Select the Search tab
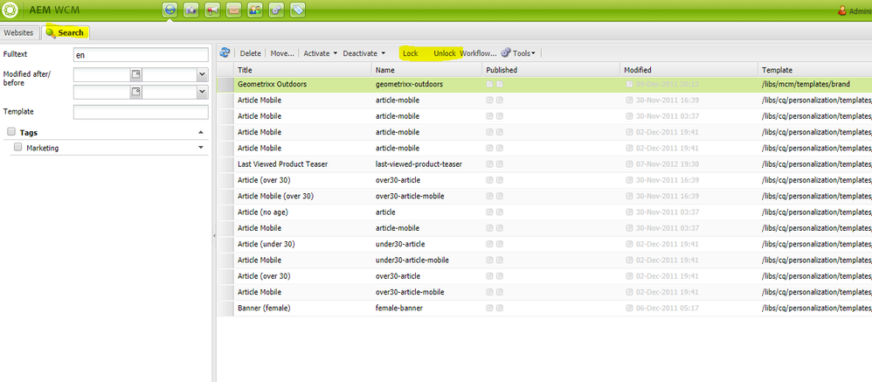This screenshot has width=872, height=382. (x=66, y=33)
